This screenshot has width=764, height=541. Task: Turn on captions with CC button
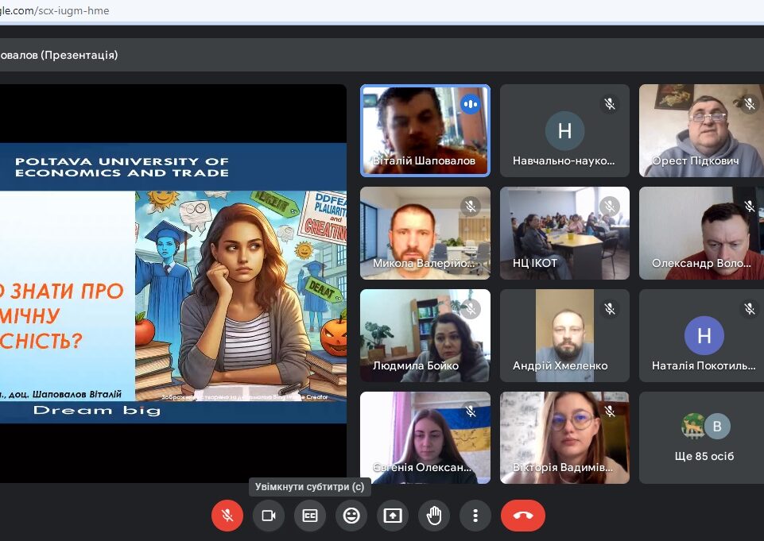tap(310, 516)
